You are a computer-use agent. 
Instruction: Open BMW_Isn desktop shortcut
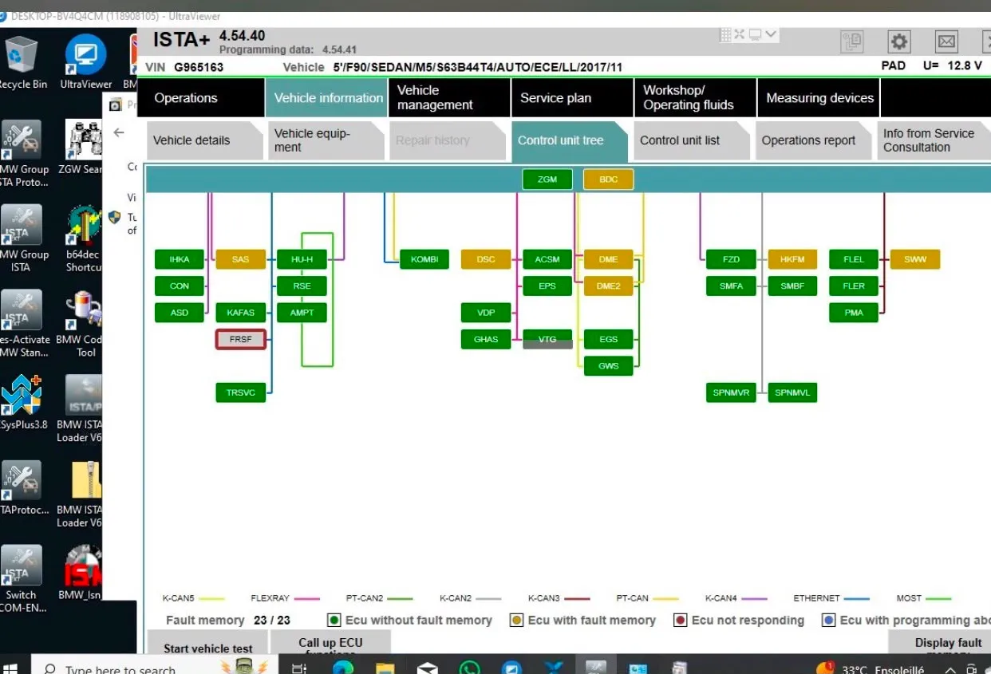pos(81,573)
